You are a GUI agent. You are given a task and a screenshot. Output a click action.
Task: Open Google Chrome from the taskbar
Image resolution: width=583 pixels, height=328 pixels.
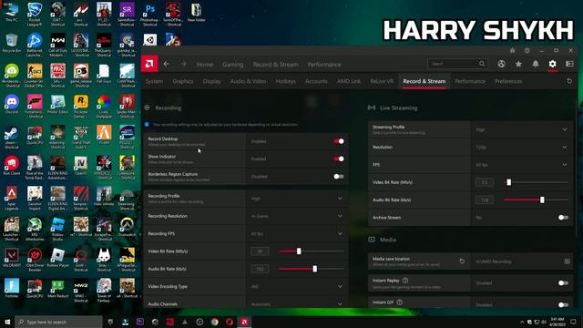[215, 322]
